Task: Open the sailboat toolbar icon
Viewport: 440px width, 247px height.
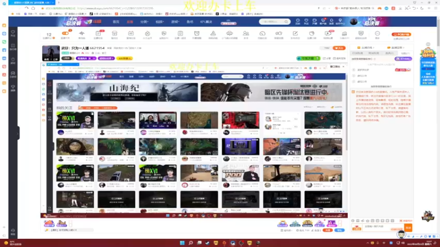Action: click(x=213, y=35)
